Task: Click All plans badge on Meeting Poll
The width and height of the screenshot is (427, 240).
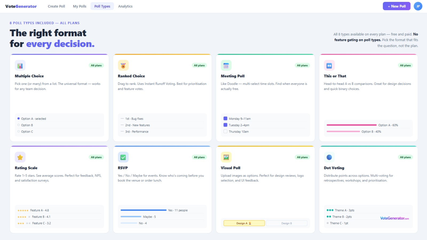Action: pos(302,65)
